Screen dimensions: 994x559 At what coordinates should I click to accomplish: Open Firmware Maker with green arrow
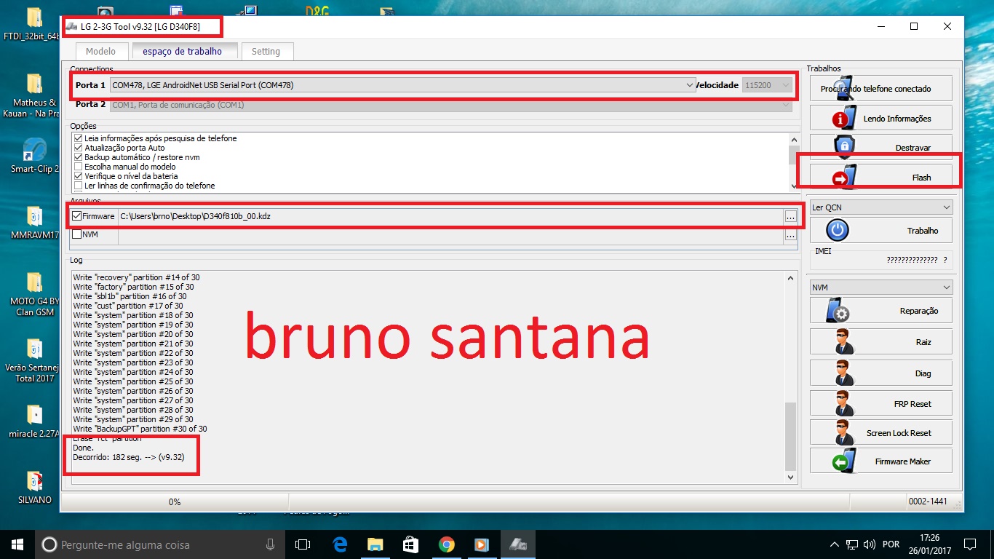tap(880, 461)
